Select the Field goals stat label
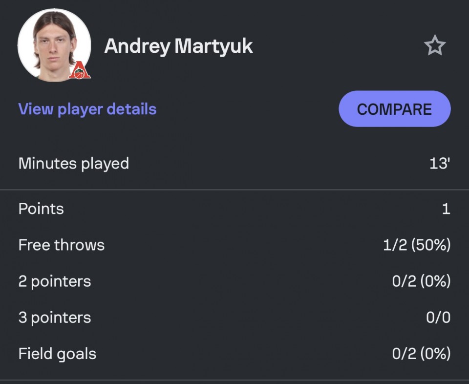 point(57,354)
